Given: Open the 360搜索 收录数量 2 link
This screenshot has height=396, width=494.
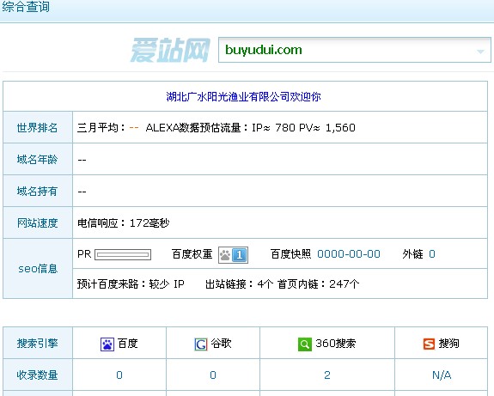Looking at the screenshot, I should [327, 375].
